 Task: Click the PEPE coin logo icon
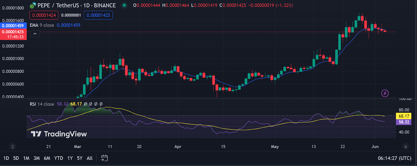33,5
